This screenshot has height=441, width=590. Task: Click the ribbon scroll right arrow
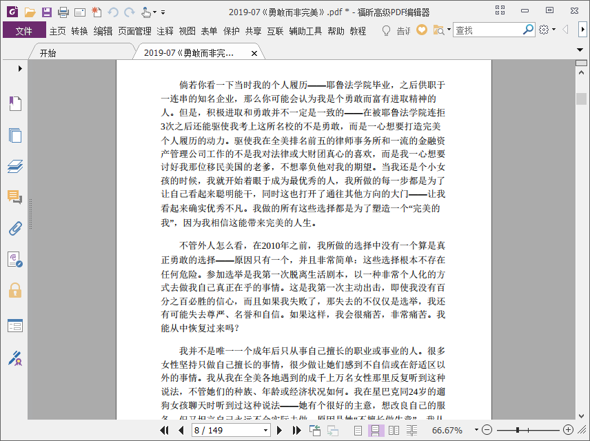click(x=582, y=30)
